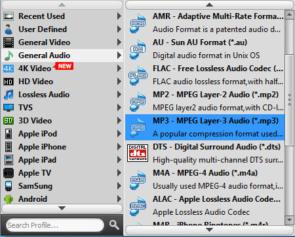The width and height of the screenshot is (295, 237).
Task: Click format list scroll-up bar at top
Action: coord(209,5)
